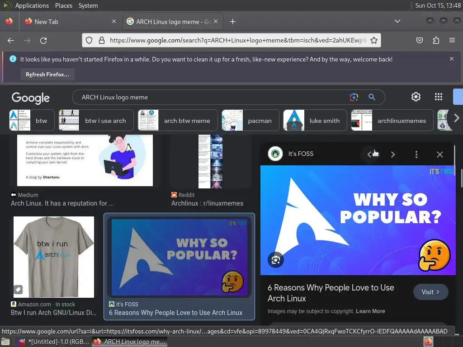Show more chips with right chevron
The width and height of the screenshot is (463, 347).
pyautogui.click(x=457, y=118)
